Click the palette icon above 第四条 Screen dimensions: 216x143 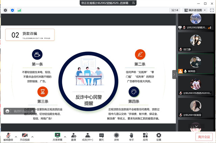pos(134,92)
